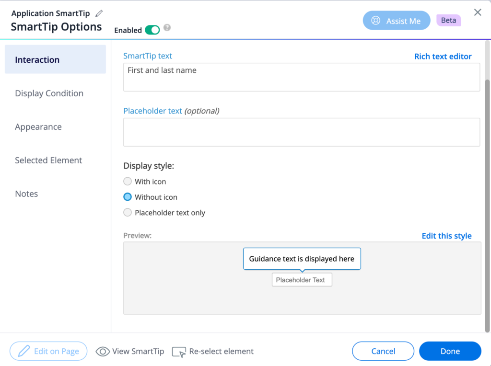Image resolution: width=491 pixels, height=366 pixels.
Task: Open the Appearance tab
Action: click(x=38, y=126)
